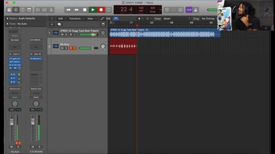This screenshot has height=154, width=275.
Task: Toggle the Metronome click button
Action: (x=196, y=10)
